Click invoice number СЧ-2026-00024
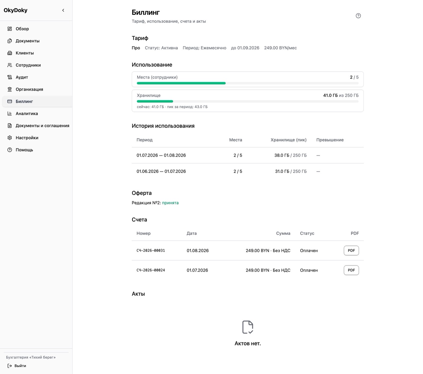The height and width of the screenshot is (374, 423). click(151, 270)
